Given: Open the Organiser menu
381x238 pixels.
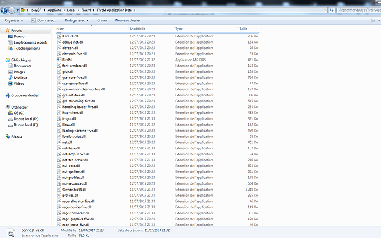Looking at the screenshot, I should point(14,20).
